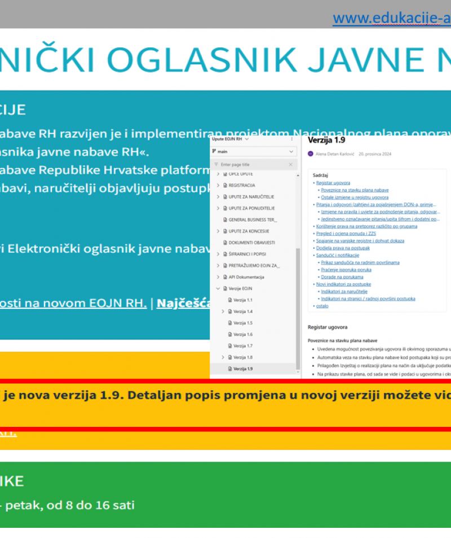The width and height of the screenshot is (451, 538).
Task: Click the 'Registar ugovora' section heading
Action: coord(328,327)
